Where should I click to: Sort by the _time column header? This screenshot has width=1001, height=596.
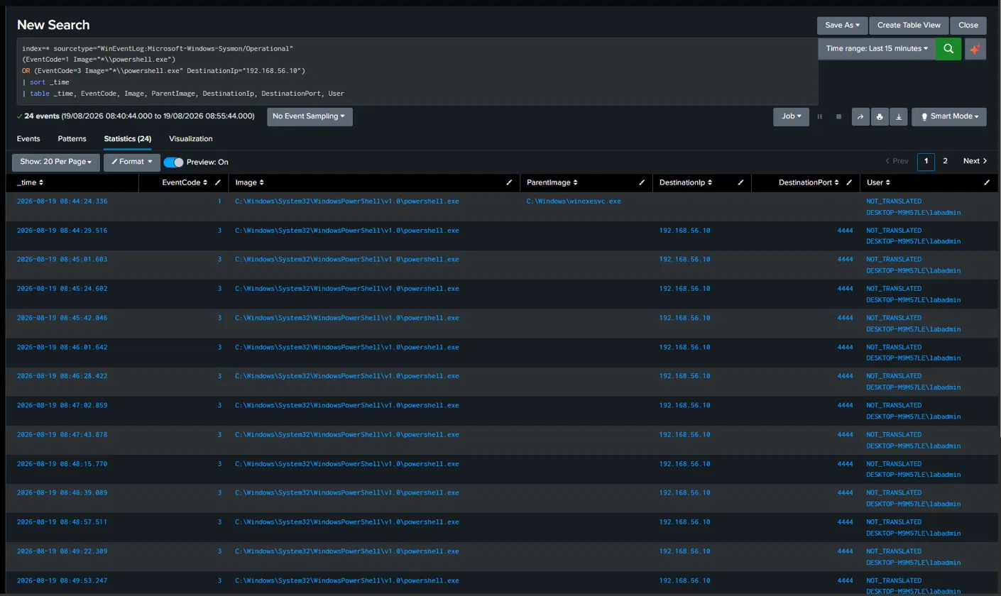pyautogui.click(x=29, y=182)
